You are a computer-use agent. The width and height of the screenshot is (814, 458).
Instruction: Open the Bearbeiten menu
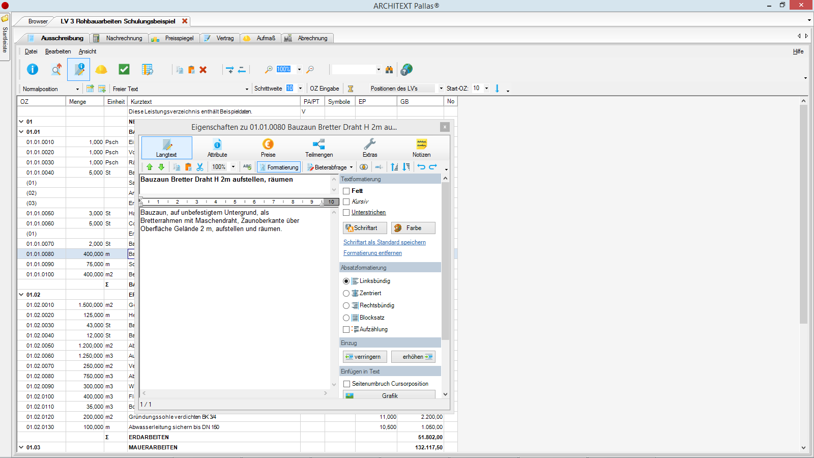[58, 51]
